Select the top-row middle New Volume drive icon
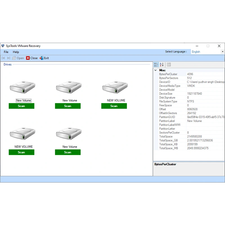Image resolution: width=225 pixels, height=225 pixels. 69,87
